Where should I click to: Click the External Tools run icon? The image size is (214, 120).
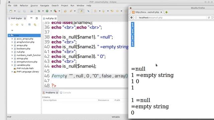(55, 11)
